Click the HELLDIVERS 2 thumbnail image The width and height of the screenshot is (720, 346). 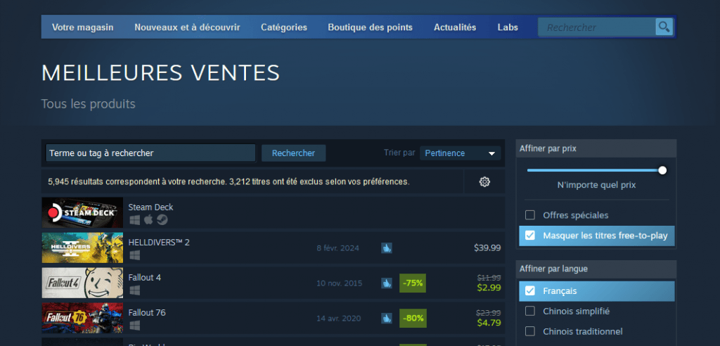[82, 248]
